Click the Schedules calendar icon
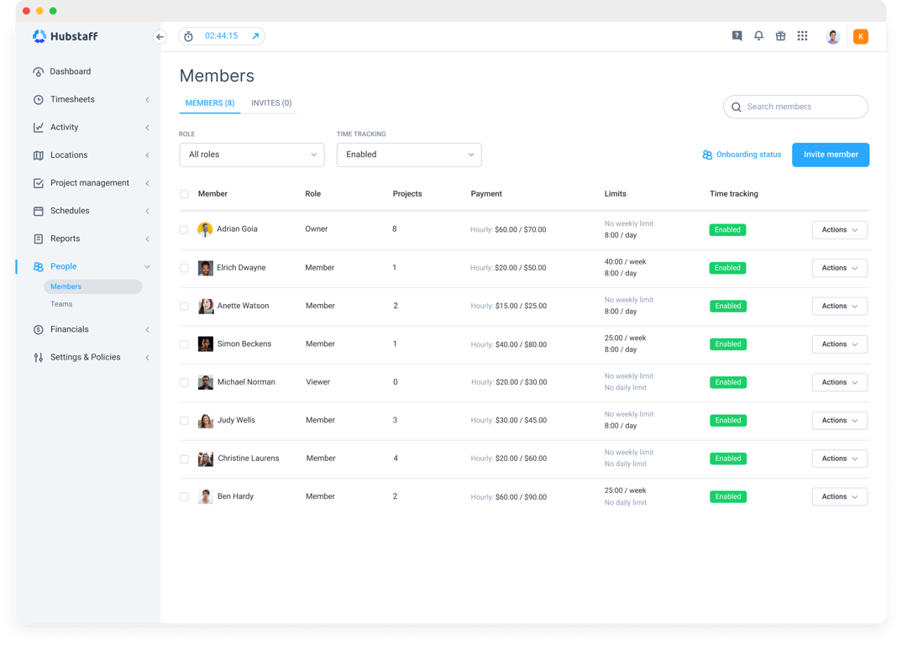 point(39,211)
